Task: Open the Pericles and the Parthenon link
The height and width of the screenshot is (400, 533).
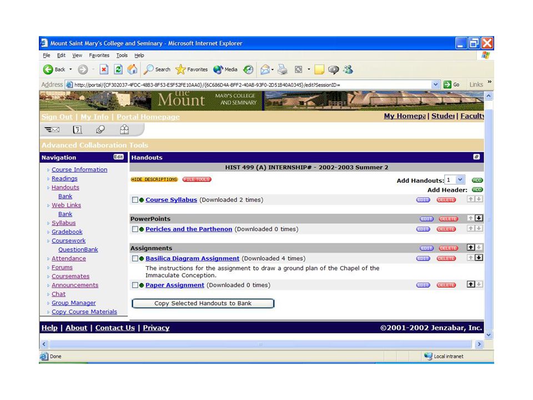Action: click(189, 229)
